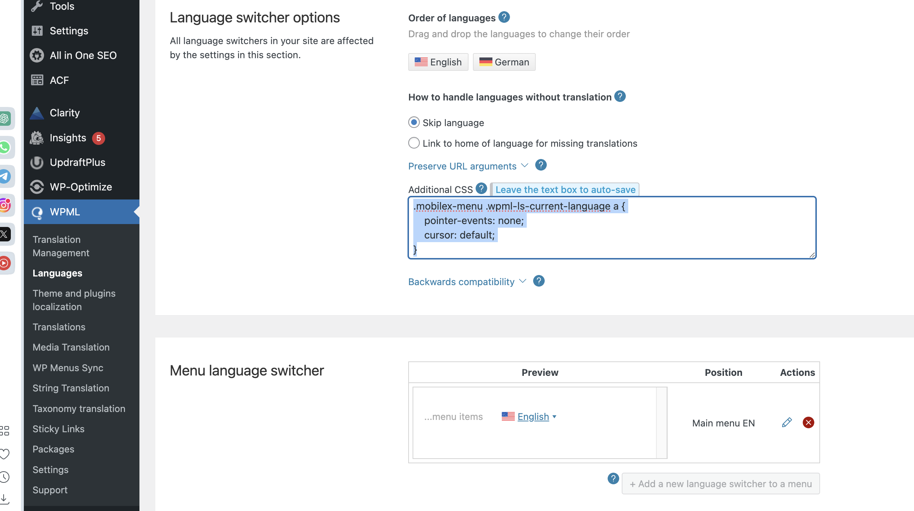Click inside the Additional CSS textarea
The width and height of the screenshot is (914, 511).
click(612, 228)
